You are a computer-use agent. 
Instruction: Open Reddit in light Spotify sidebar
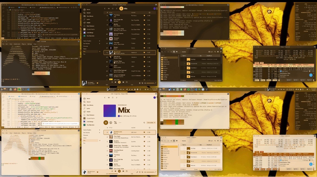click(87, 112)
